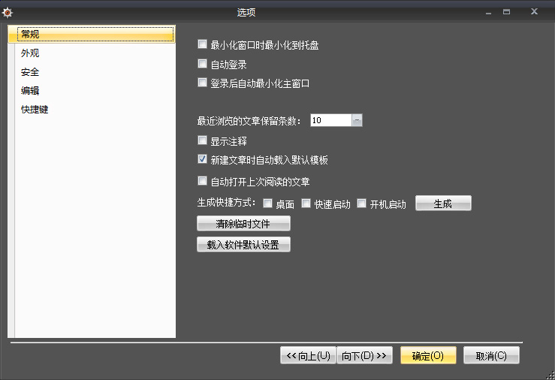Click the spinner button beside article count
Image resolution: width=555 pixels, height=380 pixels.
tap(357, 120)
